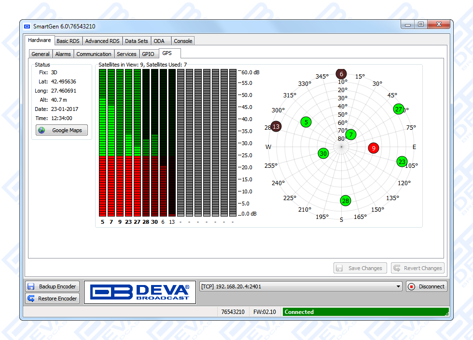The height and width of the screenshot is (340, 473).
Task: Select satellite 13 dark marker on sky plot
Action: point(276,127)
